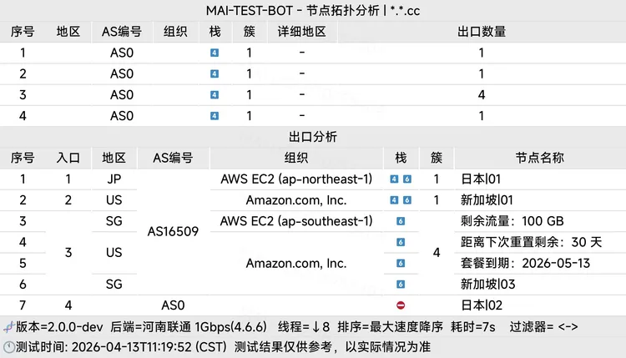This screenshot has height=358, width=626.
Task: Select the AWS EC2 (ap-northeast-1) cell
Action: (296, 179)
